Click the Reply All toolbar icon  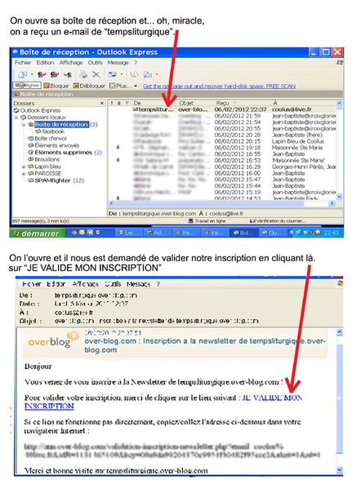pos(54,74)
